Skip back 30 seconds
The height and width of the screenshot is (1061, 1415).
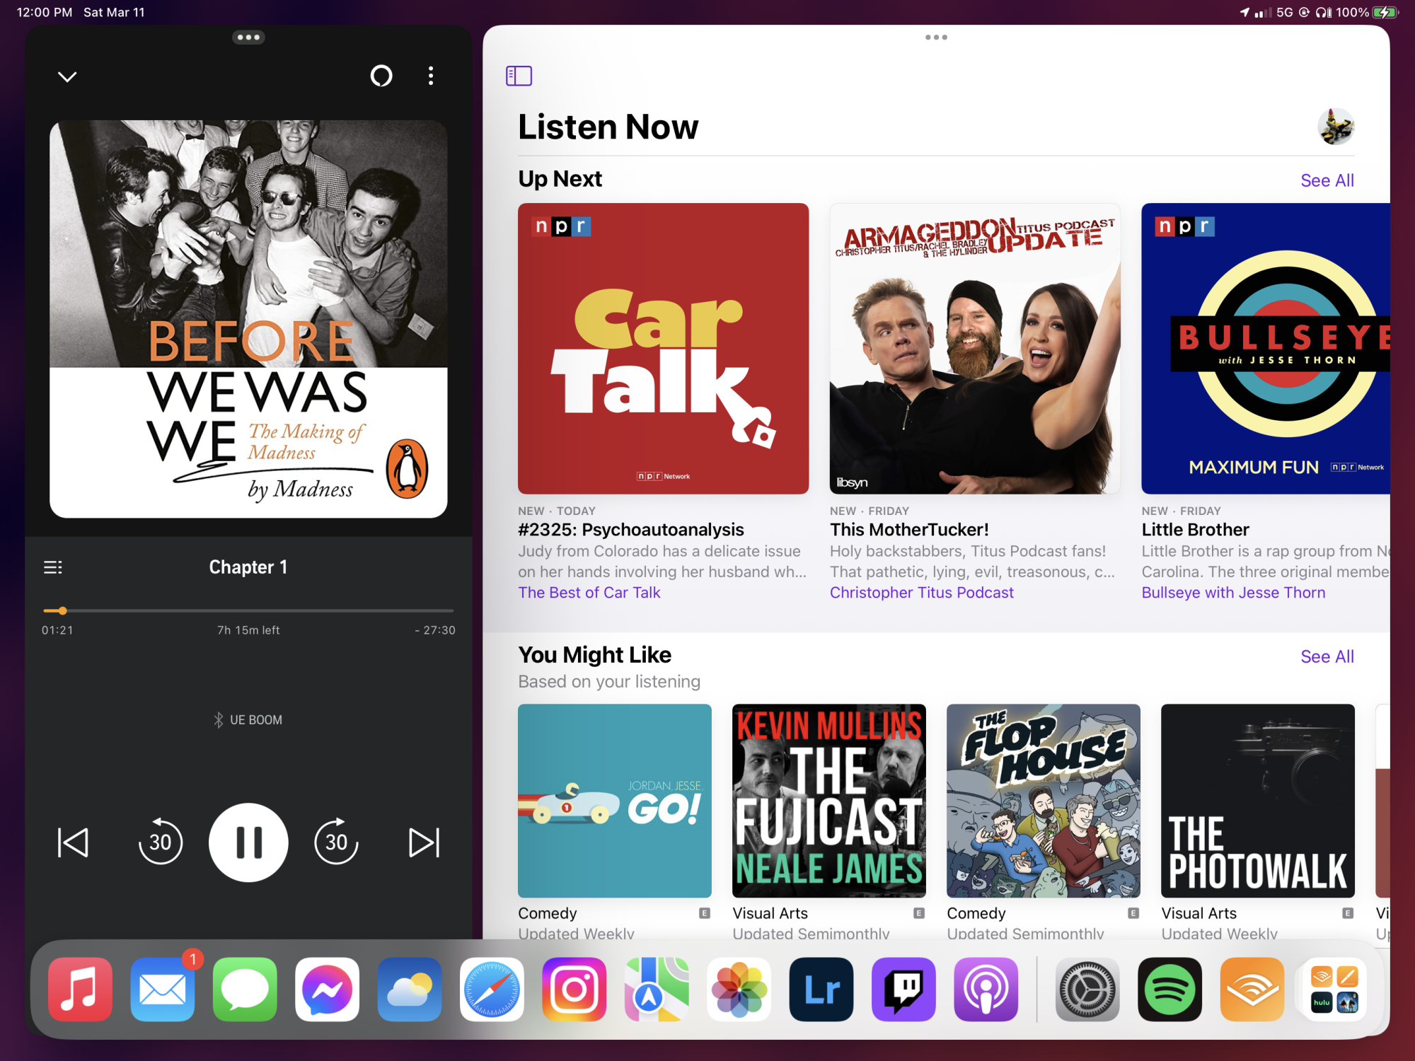point(161,842)
